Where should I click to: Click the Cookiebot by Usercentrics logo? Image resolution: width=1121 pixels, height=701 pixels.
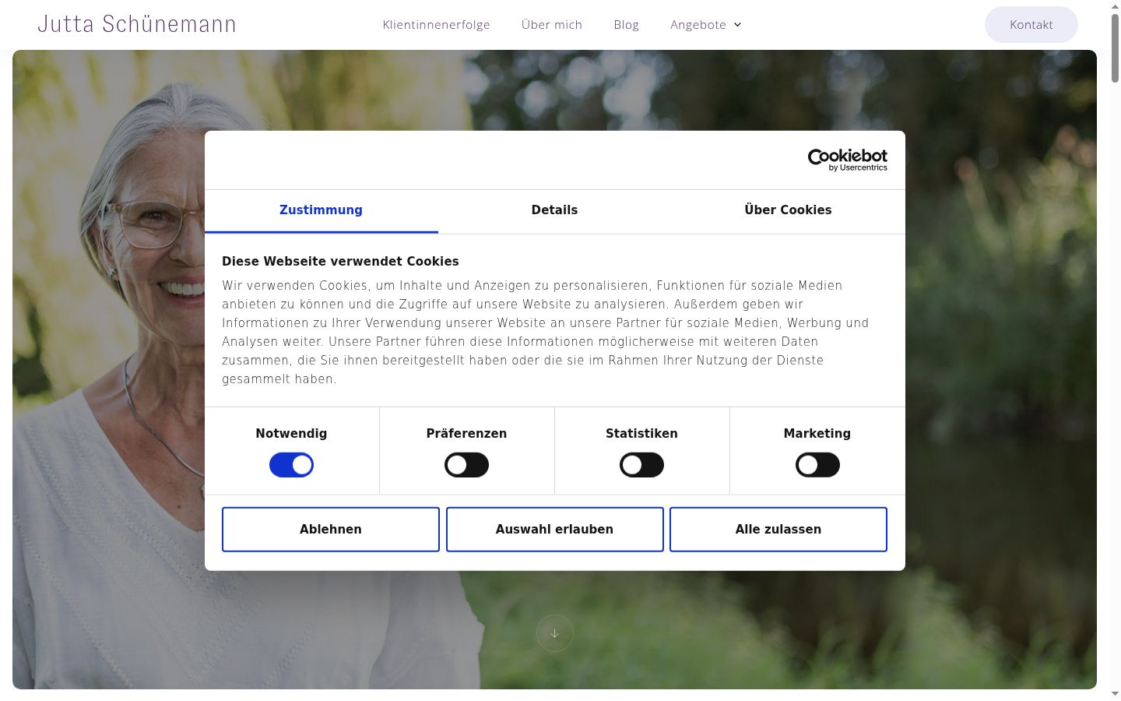coord(847,160)
